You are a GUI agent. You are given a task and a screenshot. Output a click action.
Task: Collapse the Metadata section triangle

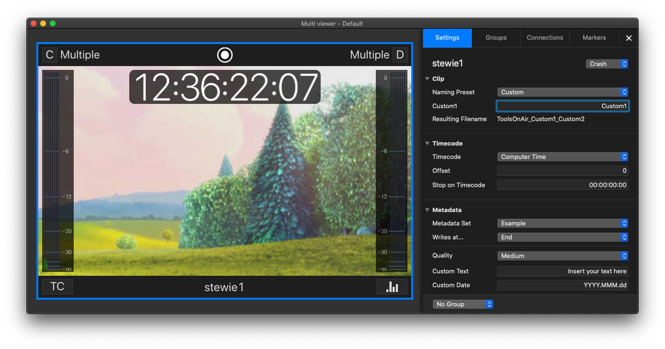[x=427, y=210]
